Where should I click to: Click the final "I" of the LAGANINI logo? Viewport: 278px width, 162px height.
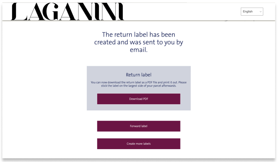[120, 12]
